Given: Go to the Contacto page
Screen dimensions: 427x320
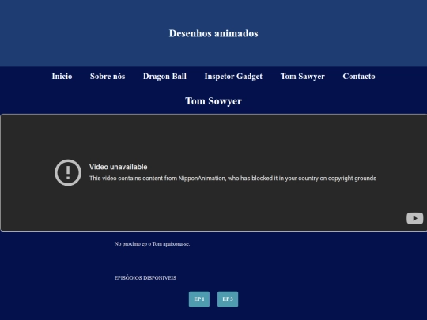Looking at the screenshot, I should point(359,76).
